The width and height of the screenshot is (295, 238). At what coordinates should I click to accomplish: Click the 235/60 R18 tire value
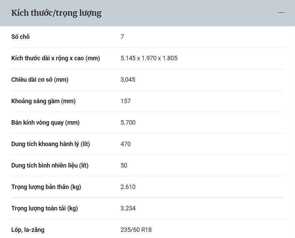pos(136,230)
